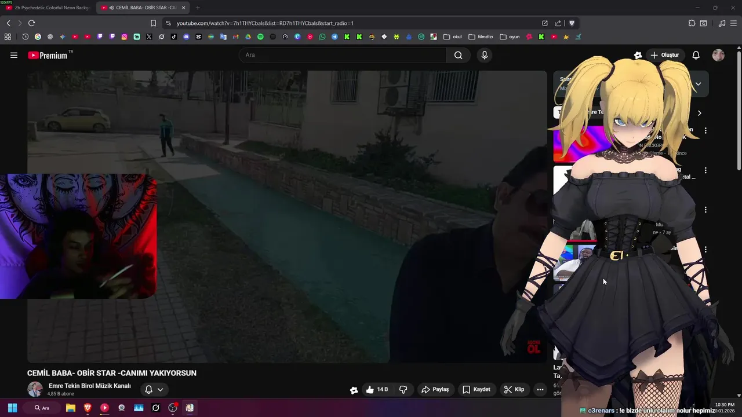
Task: Open Emre Tekin Birol Müzik Kanalı channel
Action: coord(89,386)
